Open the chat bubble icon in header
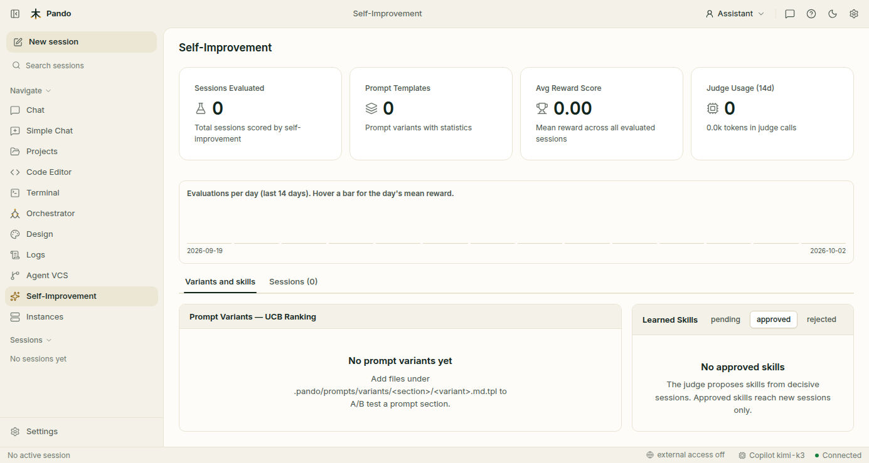The image size is (869, 463). [790, 14]
